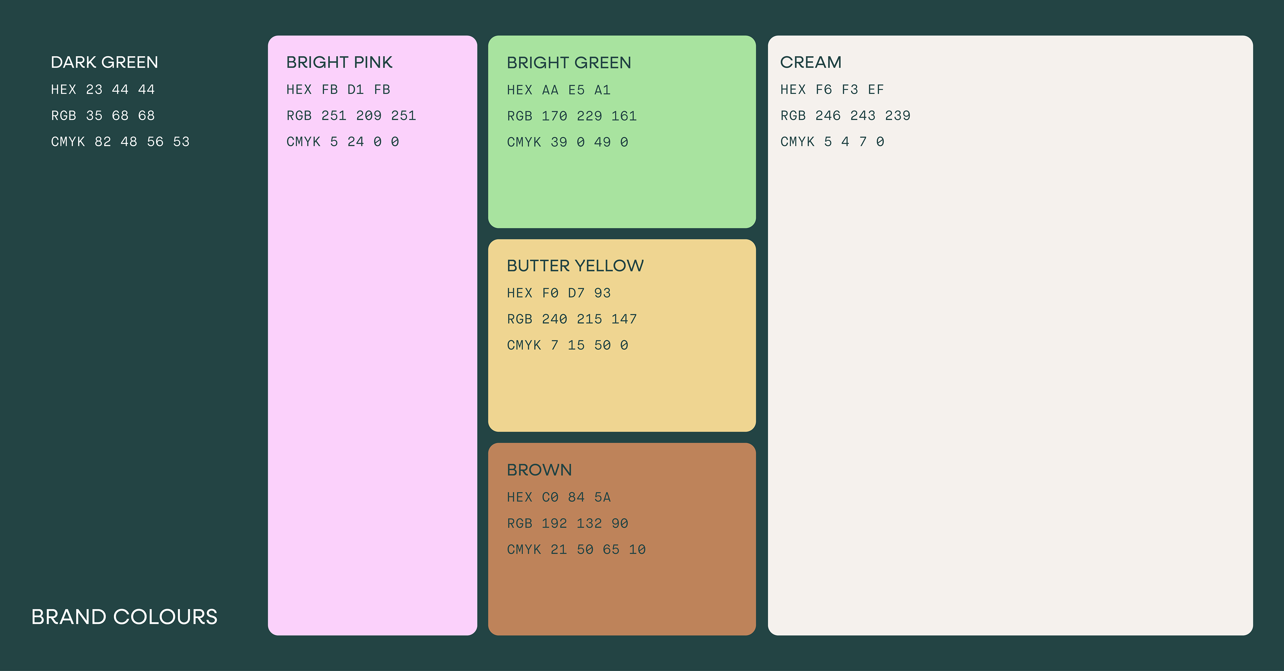
Task: Pick the Butter Yellow swatch
Action: coord(622,335)
